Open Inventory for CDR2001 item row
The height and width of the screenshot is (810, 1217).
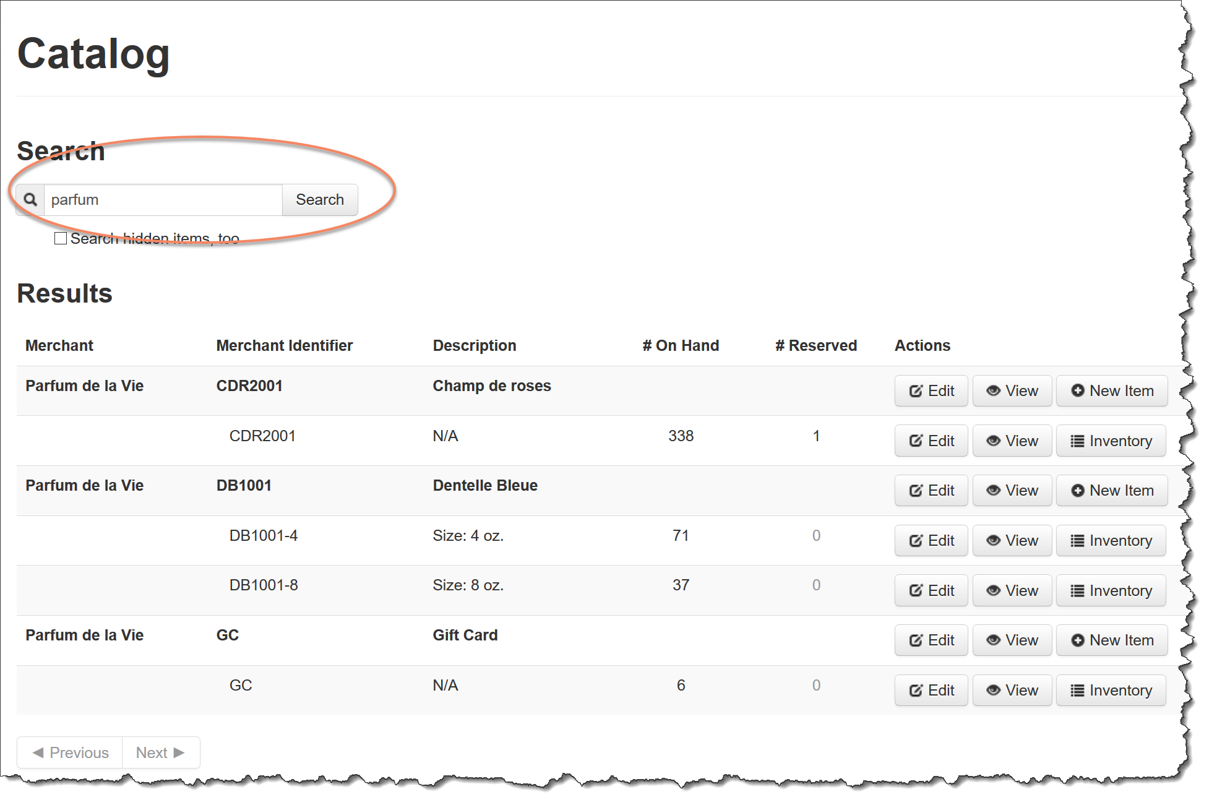[1111, 441]
